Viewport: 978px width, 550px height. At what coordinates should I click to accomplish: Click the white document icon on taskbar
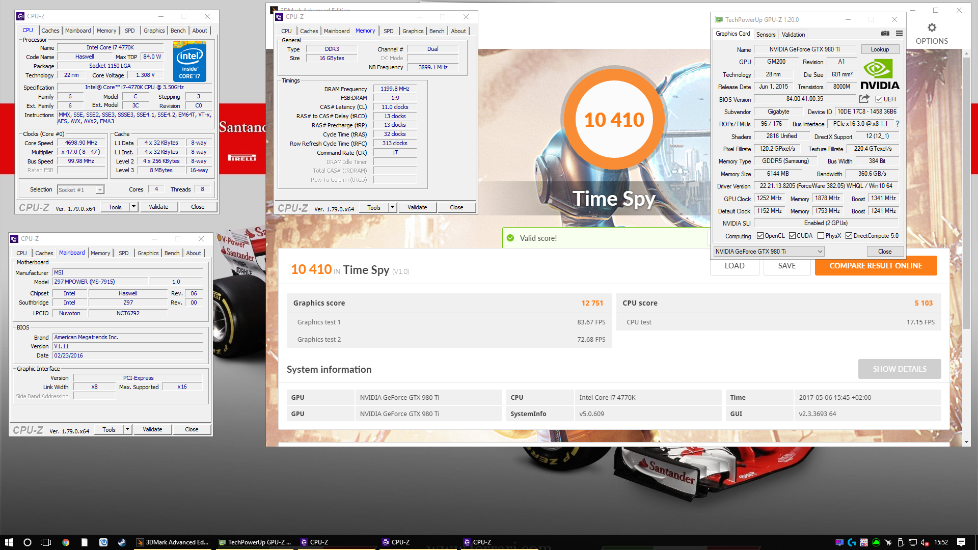(85, 542)
